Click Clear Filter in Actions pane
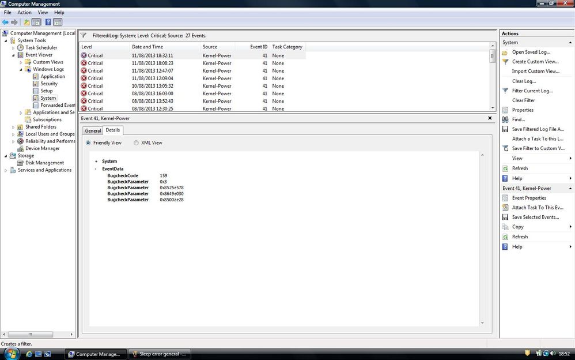Screen dimensions: 575x360 [x=523, y=100]
